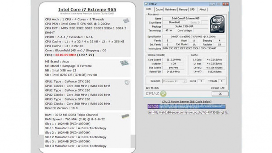Click the MB Model : Rampage II Extreme row
The image size is (272, 153).
[68, 66]
